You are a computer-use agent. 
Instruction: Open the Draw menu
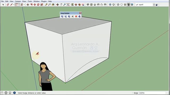(24, 1)
